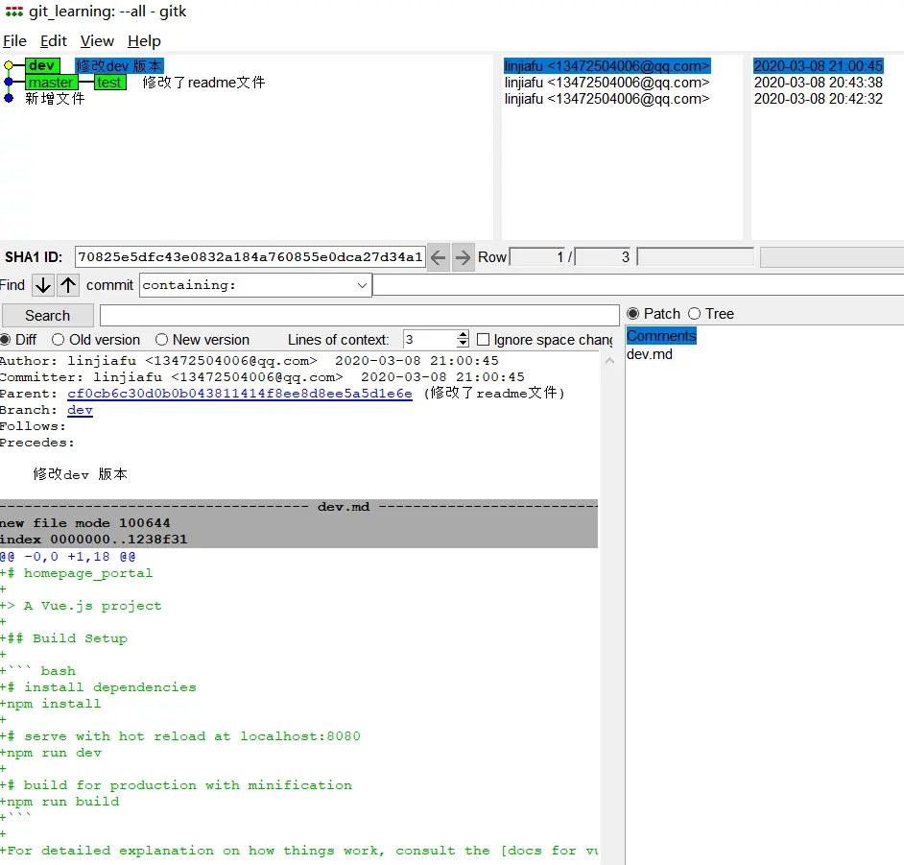The image size is (904, 865).
Task: Select the Old version radio button
Action: [58, 340]
